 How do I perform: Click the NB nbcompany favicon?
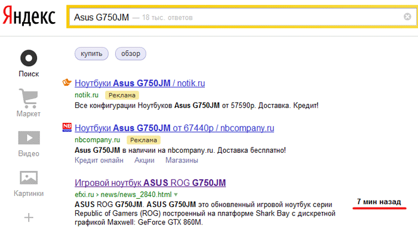coord(67,127)
